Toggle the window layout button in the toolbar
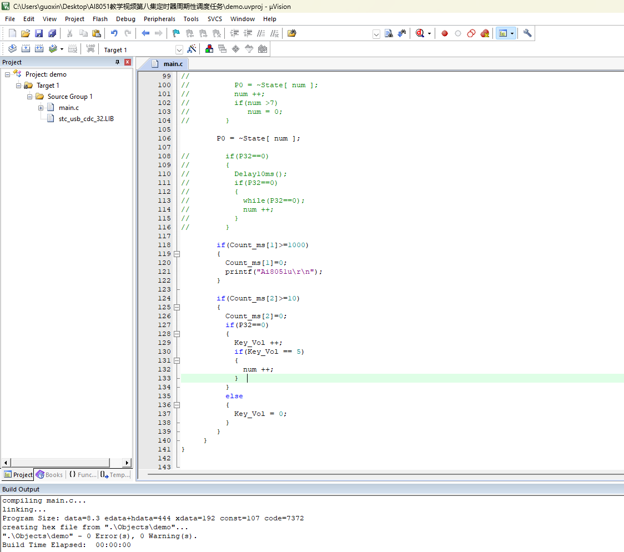This screenshot has width=624, height=552. coord(503,33)
